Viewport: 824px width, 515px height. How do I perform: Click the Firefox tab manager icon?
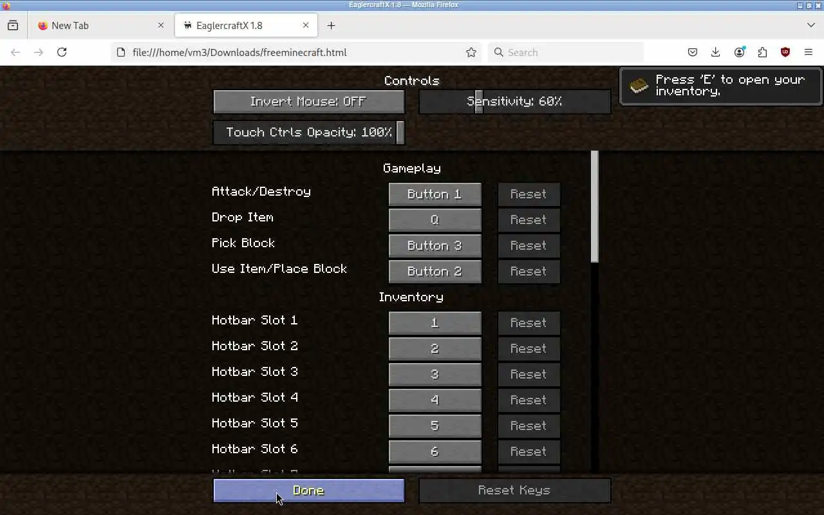[13, 26]
